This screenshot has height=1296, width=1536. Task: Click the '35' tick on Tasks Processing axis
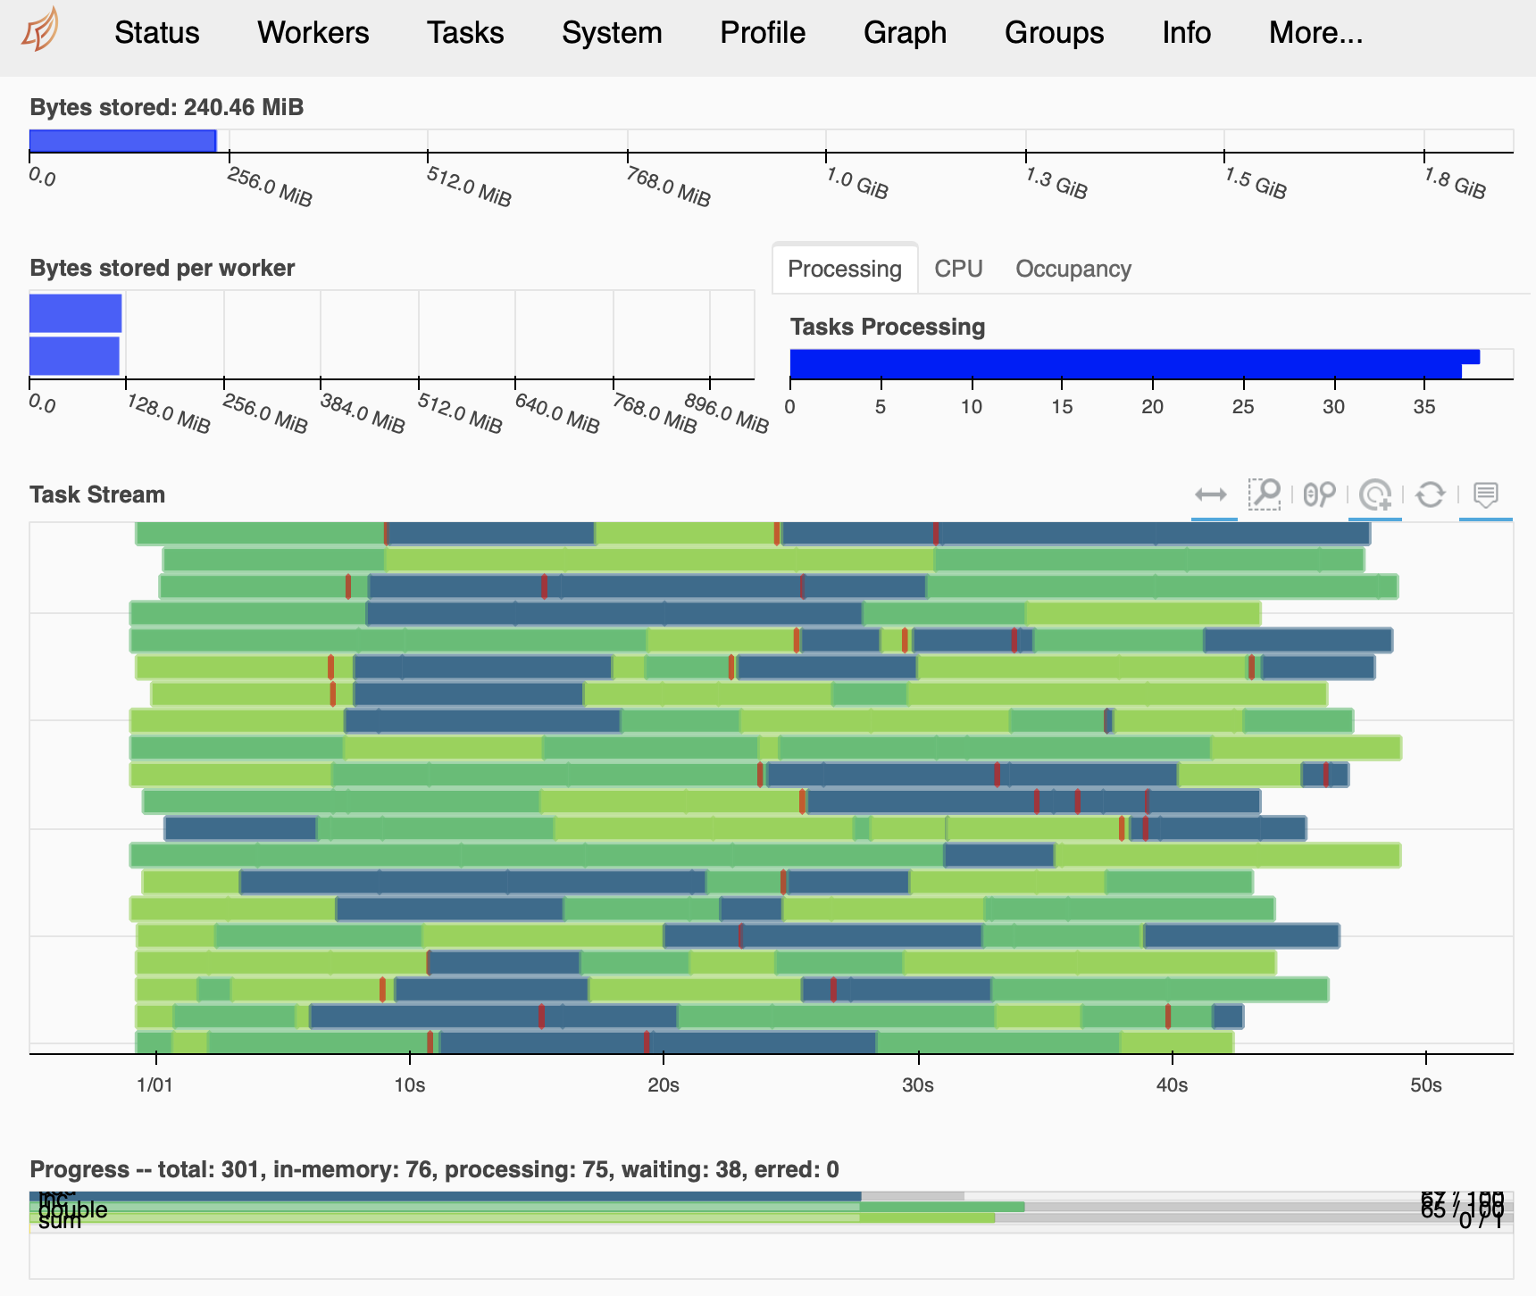click(1424, 406)
